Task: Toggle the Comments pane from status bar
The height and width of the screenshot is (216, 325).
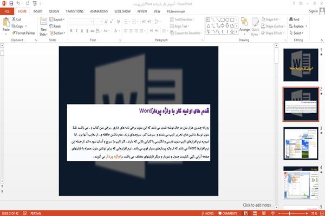Action: coord(227,213)
